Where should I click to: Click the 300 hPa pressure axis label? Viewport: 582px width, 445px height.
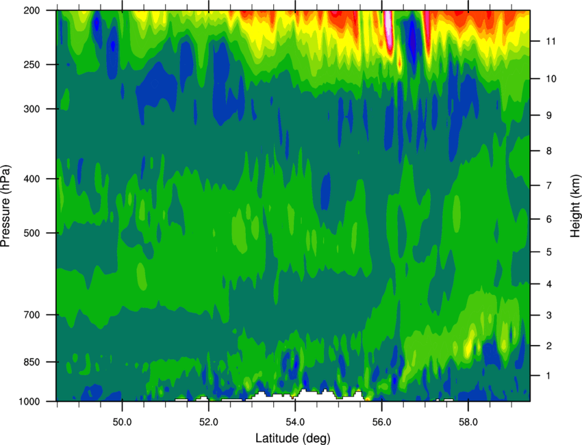click(x=31, y=109)
